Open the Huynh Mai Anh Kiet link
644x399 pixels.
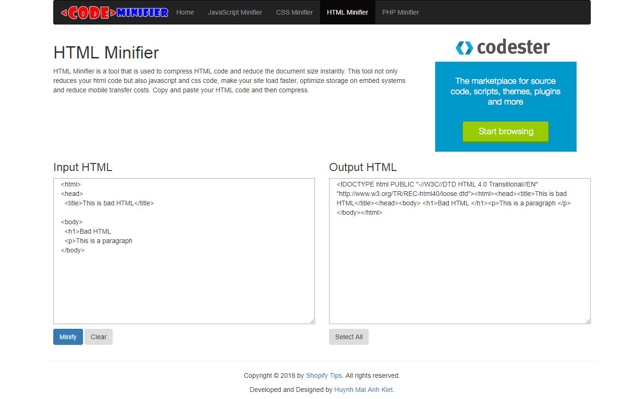pyautogui.click(x=363, y=390)
